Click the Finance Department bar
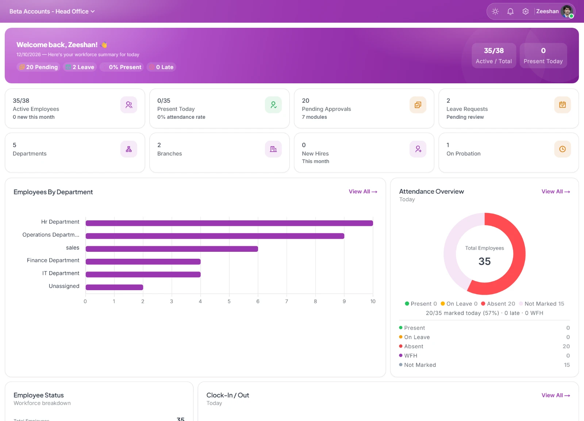This screenshot has width=584, height=421. 143,262
